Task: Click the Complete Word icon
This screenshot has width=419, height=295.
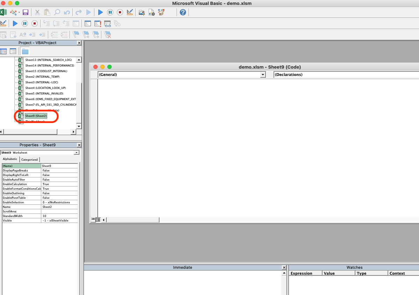Action: point(23,35)
